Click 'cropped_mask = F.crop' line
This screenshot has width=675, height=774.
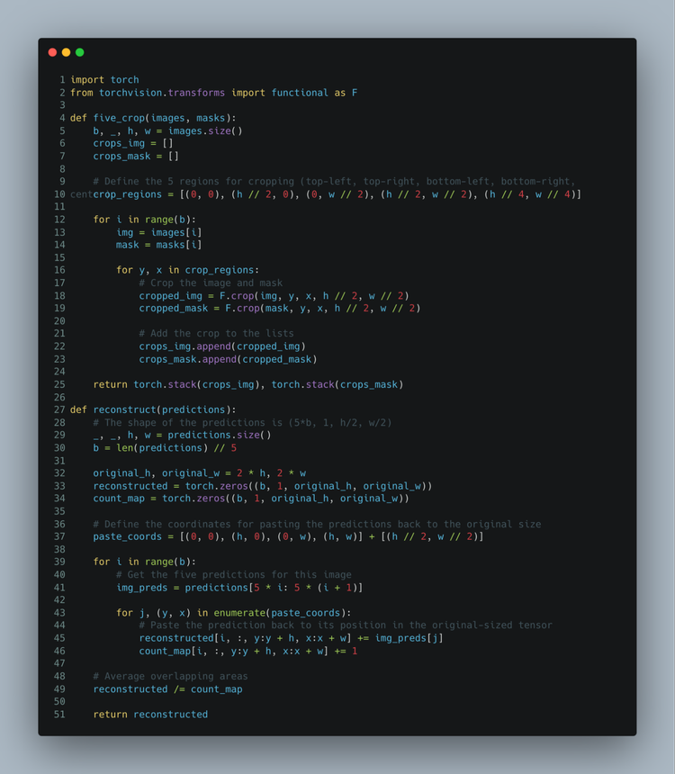click(279, 309)
